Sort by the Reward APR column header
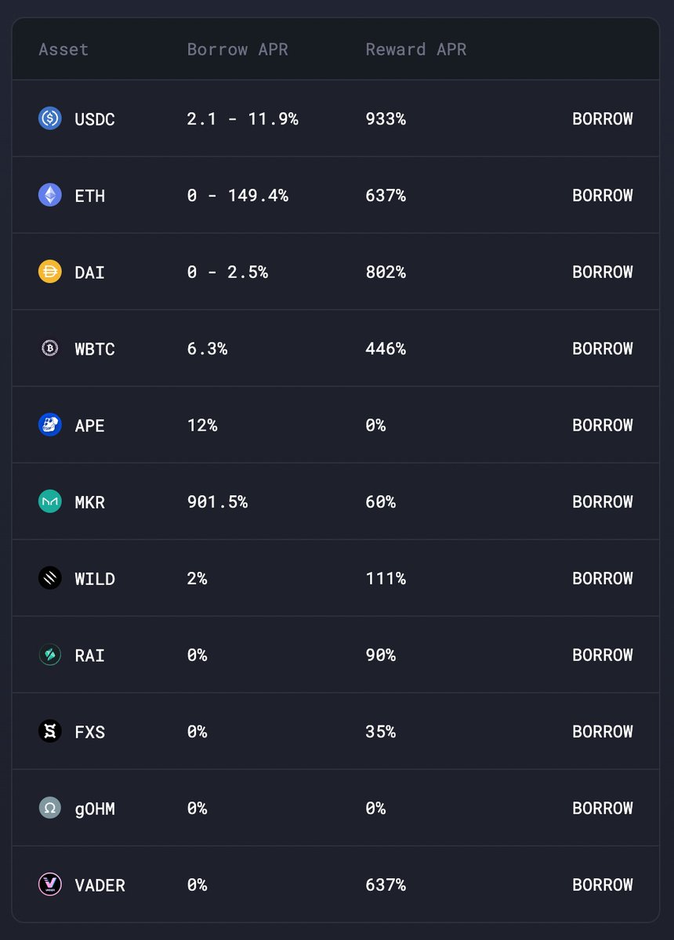674x940 pixels. point(416,49)
